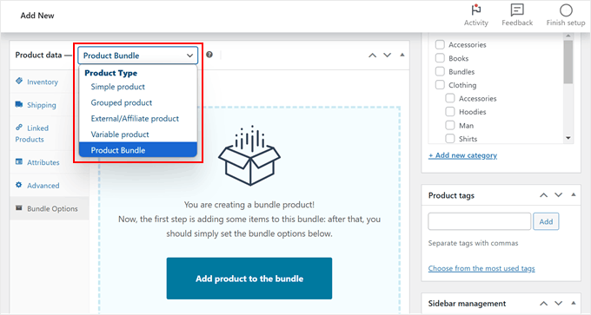Select External/Affiliate product option
591x315 pixels.
point(138,118)
